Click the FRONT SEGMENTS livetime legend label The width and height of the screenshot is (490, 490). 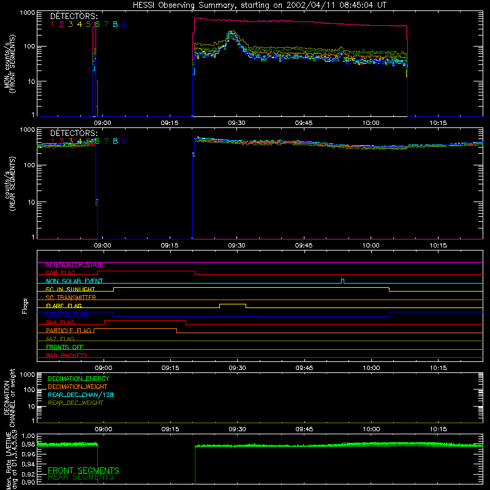click(83, 470)
